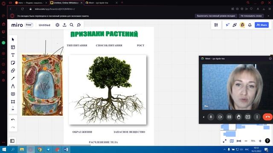Screen dimensions: 273x153
Task: Open more options in Meet window
Action: [257, 117]
